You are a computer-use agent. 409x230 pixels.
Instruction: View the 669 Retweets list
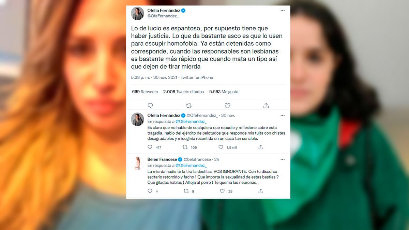tap(145, 92)
